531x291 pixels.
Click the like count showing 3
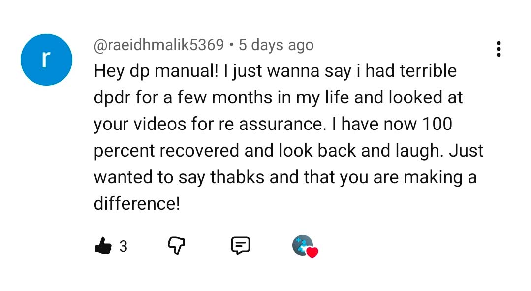point(124,246)
